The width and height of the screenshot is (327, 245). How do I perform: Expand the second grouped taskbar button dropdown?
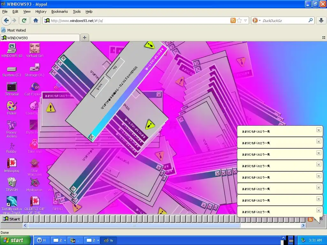(98, 241)
